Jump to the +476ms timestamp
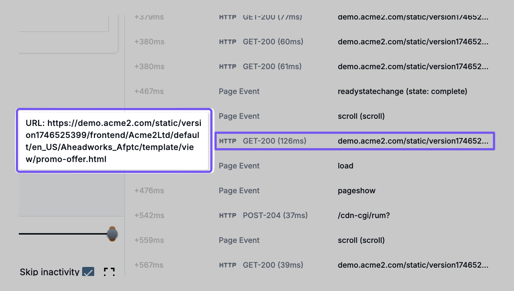 click(x=149, y=191)
